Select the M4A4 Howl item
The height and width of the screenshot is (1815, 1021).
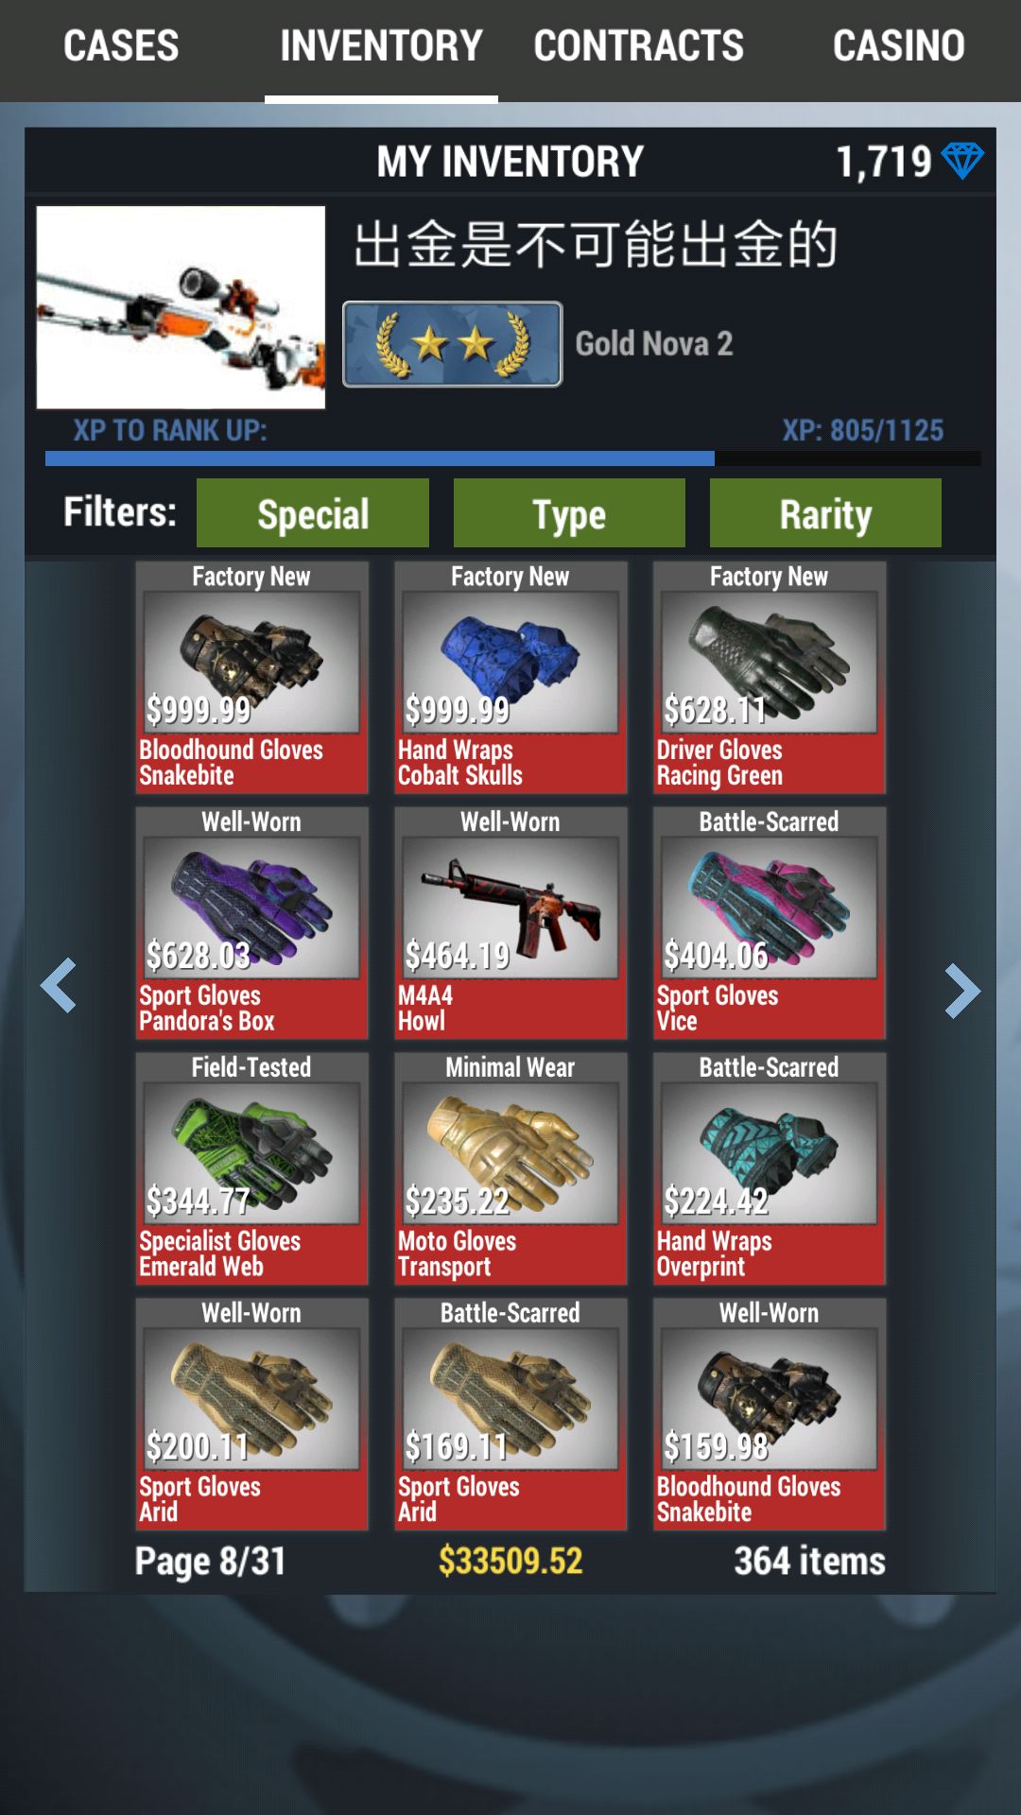(510, 923)
